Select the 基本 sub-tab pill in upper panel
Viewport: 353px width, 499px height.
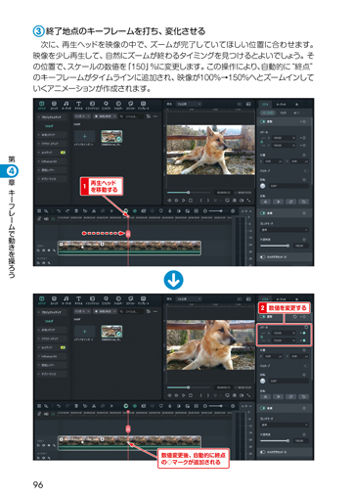click(x=268, y=113)
